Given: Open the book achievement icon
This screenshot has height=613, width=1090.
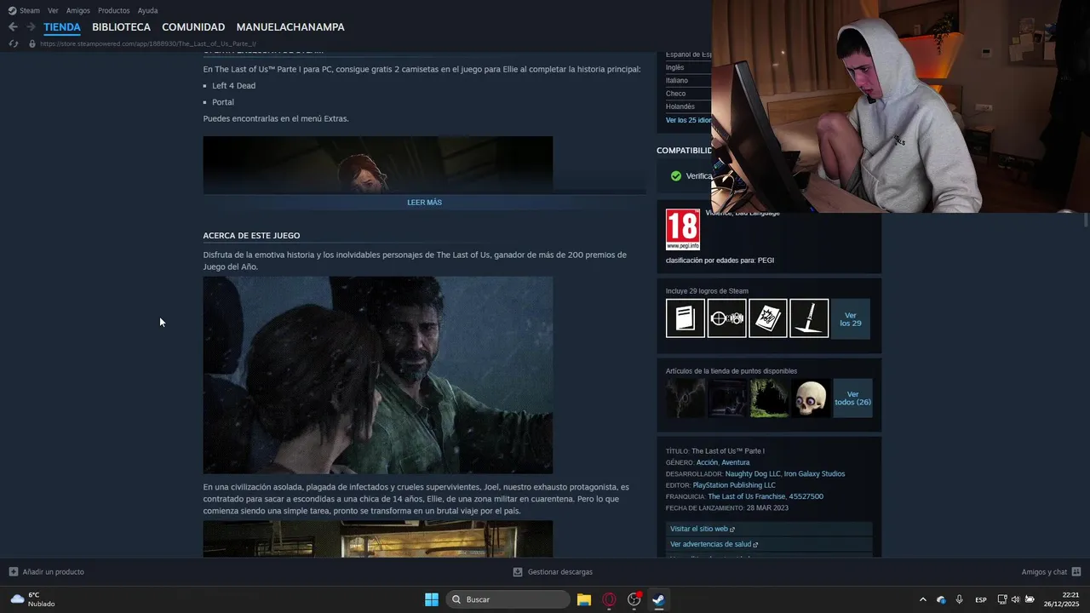Looking at the screenshot, I should [686, 318].
